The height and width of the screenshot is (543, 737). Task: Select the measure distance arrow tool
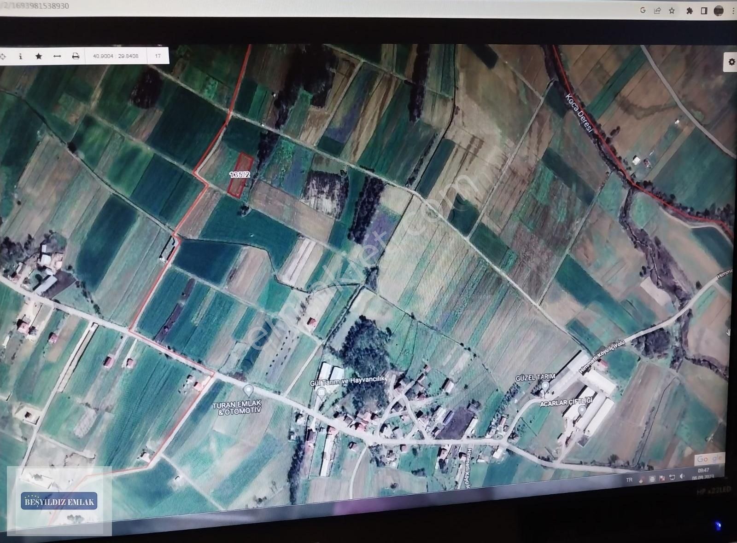point(57,56)
